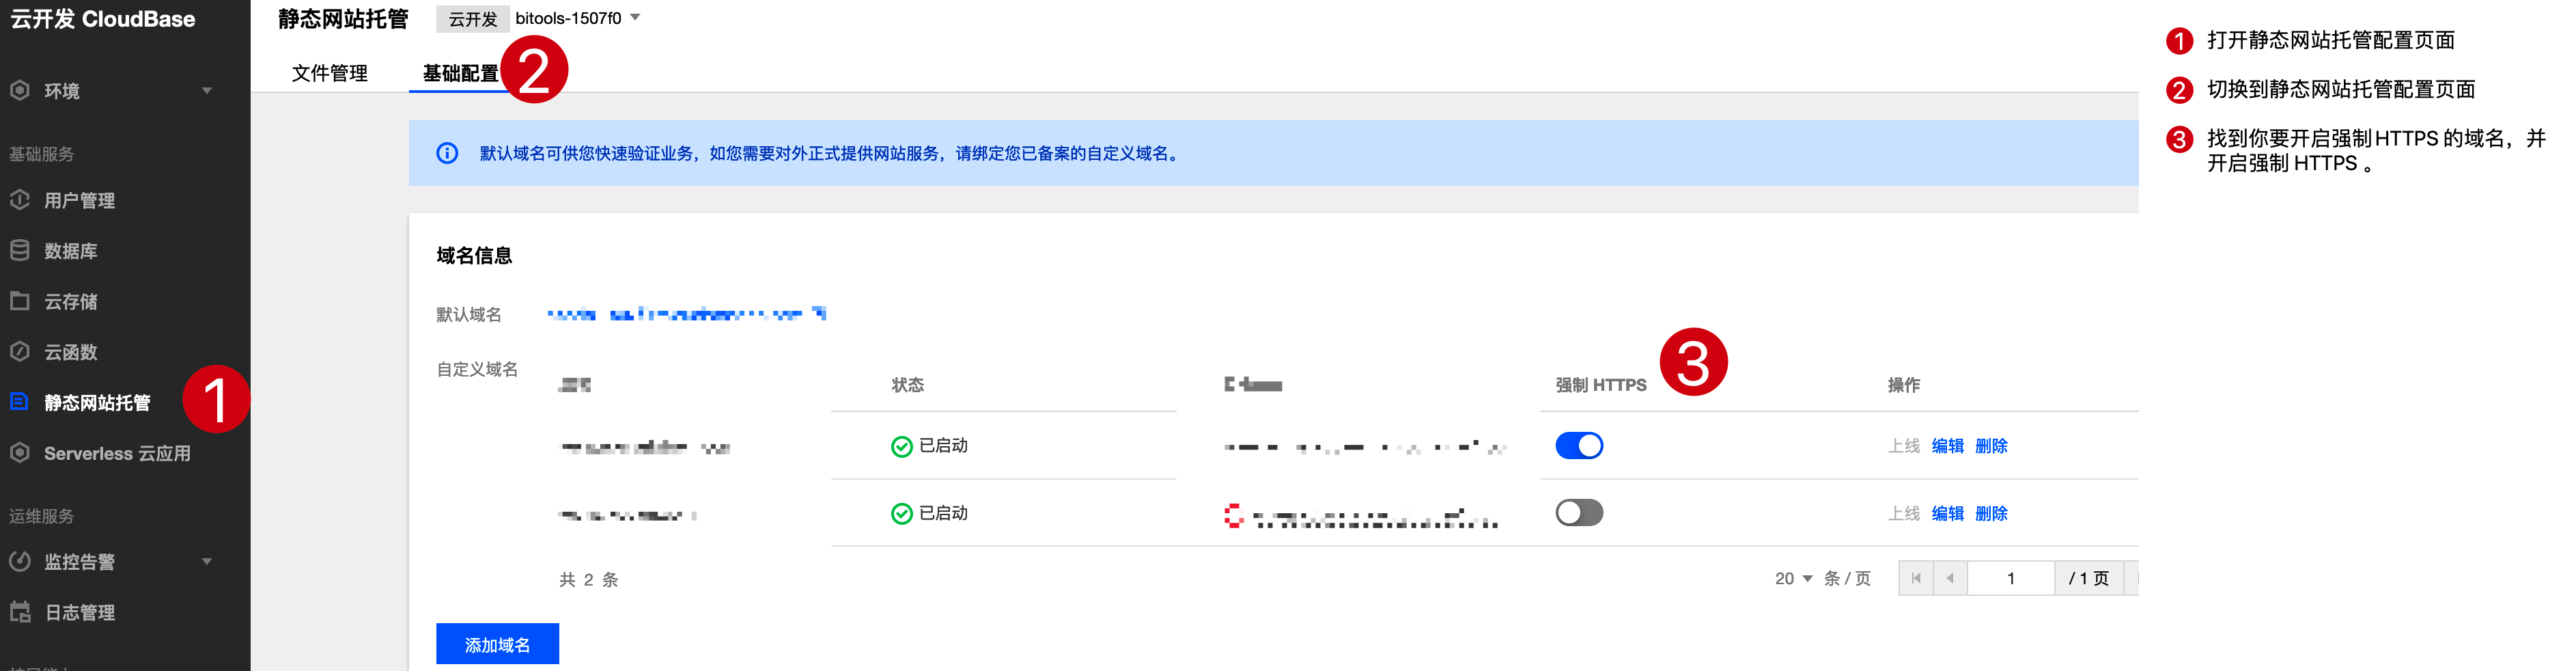Click 编辑 link for the first domain
Viewport: 2576px width, 671px height.
(x=1947, y=446)
